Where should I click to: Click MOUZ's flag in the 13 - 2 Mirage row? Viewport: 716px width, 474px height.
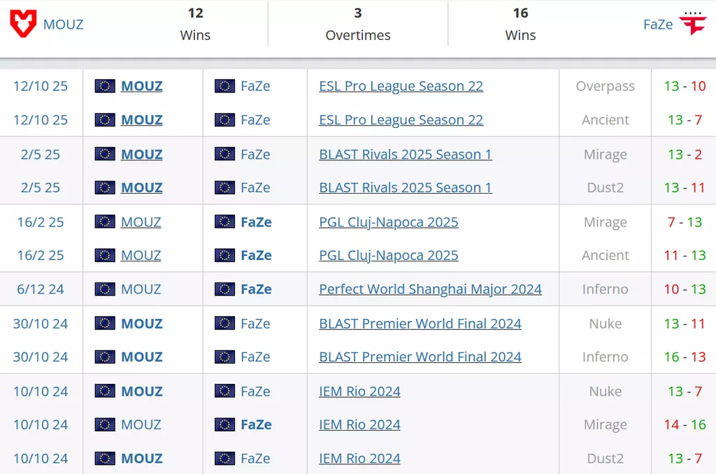point(105,154)
